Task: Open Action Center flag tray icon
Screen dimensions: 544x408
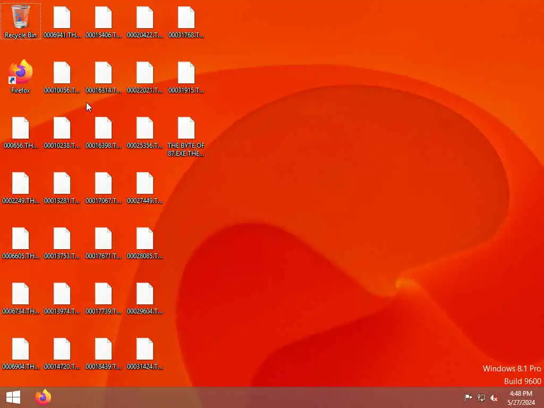Action: (468, 397)
